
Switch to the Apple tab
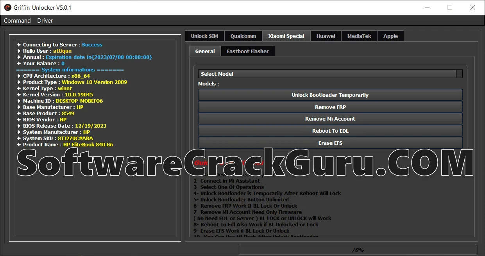tap(390, 36)
